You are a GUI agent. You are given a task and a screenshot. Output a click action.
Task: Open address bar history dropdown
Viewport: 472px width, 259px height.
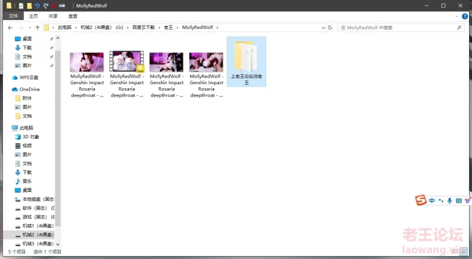pos(323,28)
